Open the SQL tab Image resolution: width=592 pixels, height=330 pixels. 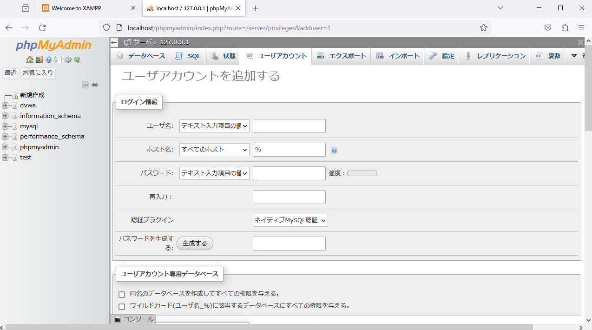(188, 56)
